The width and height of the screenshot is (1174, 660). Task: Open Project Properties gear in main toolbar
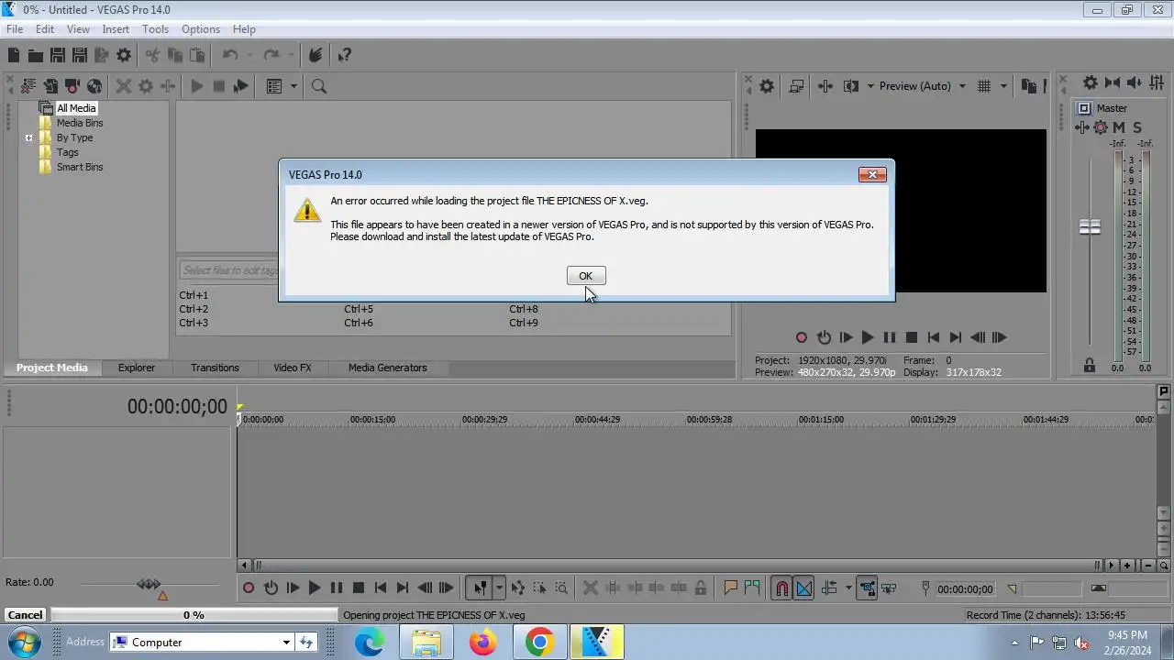124,56
